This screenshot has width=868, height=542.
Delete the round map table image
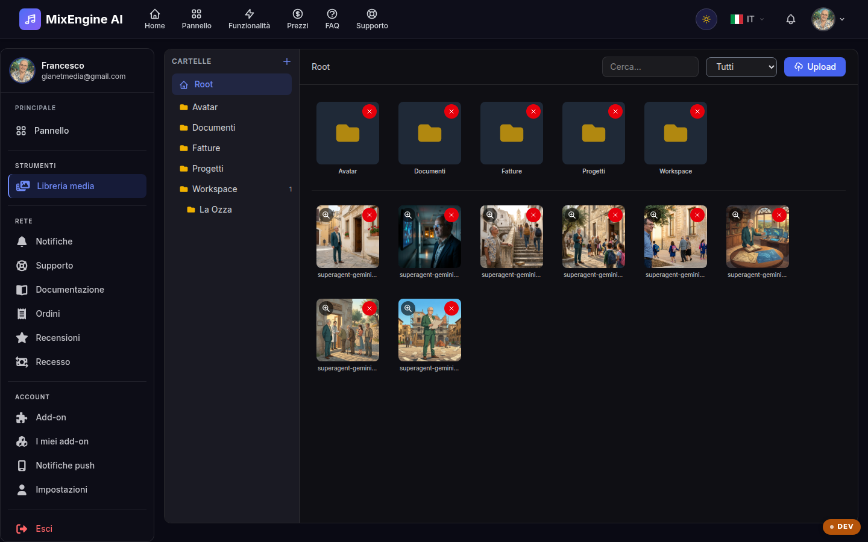point(779,215)
